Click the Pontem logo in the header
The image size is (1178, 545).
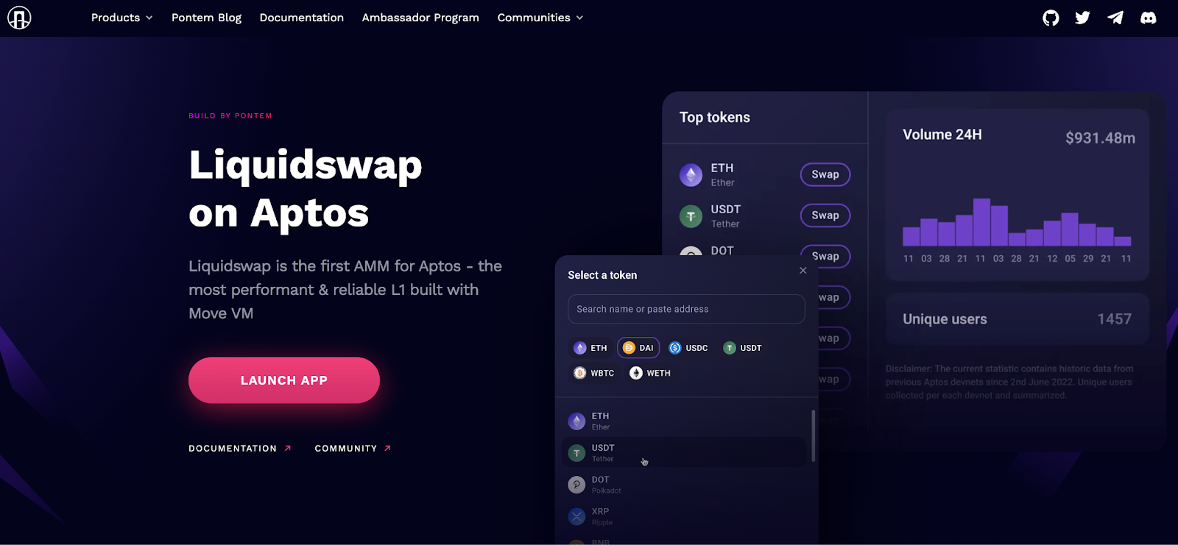pos(19,18)
